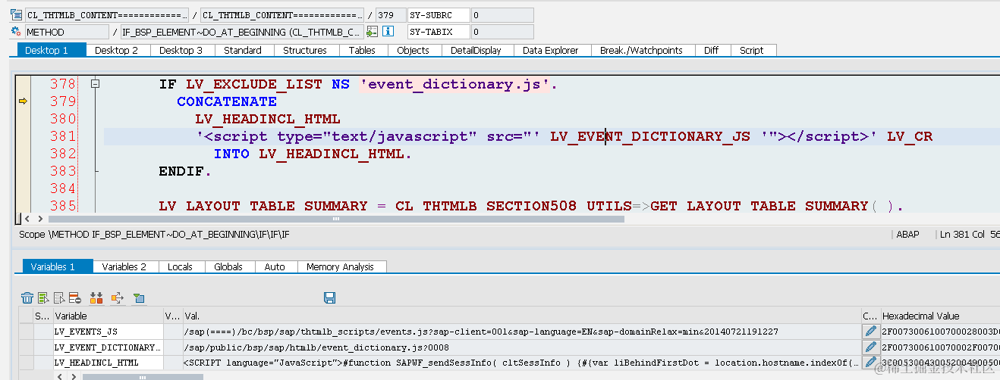Image resolution: width=1000 pixels, height=380 pixels.
Task: Click the SY-SUBRC field
Action: 438,14
